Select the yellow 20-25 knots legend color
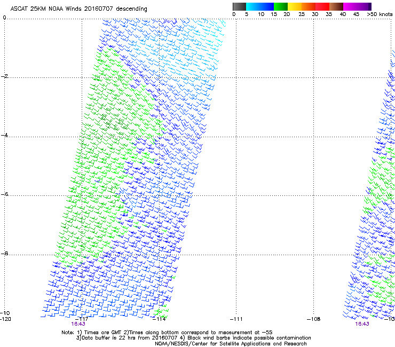This screenshot has width=395, height=347. (x=295, y=6)
